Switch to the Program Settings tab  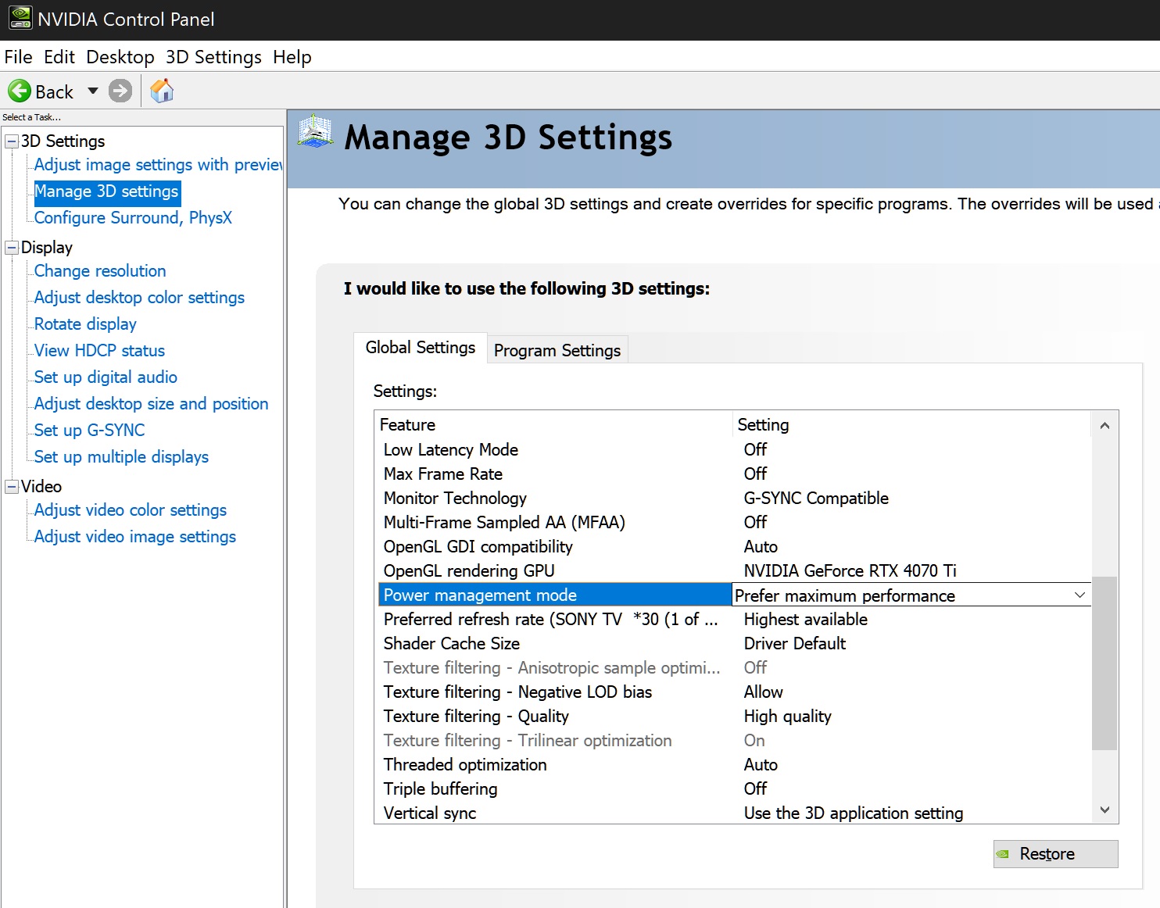[557, 350]
